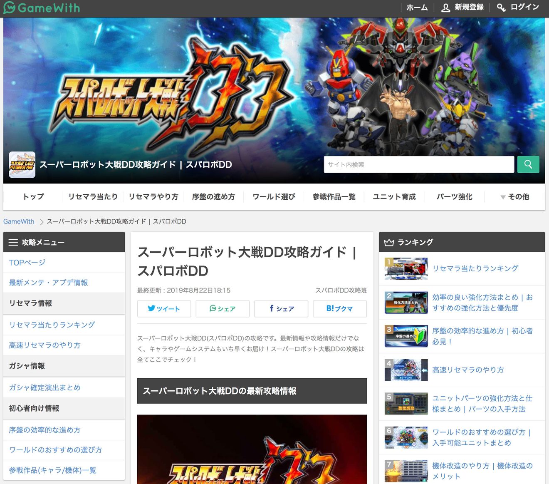
Task: Expand the その他 dropdown menu
Action: tap(514, 196)
